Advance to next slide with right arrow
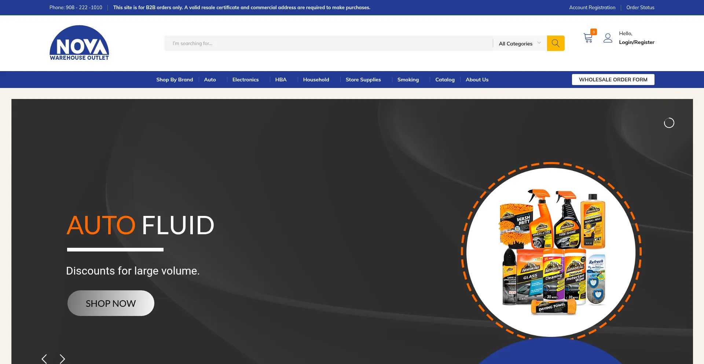This screenshot has height=364, width=704. coord(62,359)
